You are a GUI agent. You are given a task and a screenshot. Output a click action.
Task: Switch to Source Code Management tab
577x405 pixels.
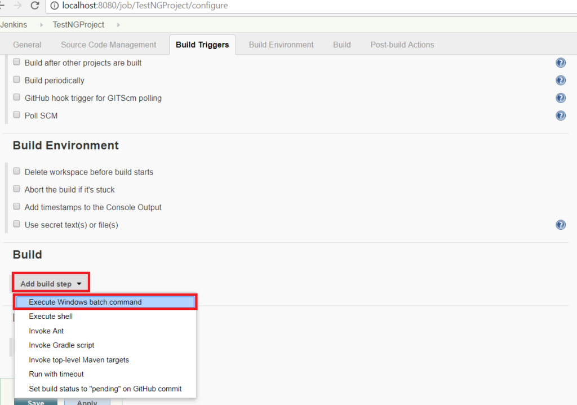pos(108,44)
